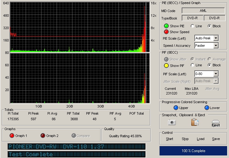
Task: Click inside the upper PIE speed graph
Action: click(x=80, y=27)
